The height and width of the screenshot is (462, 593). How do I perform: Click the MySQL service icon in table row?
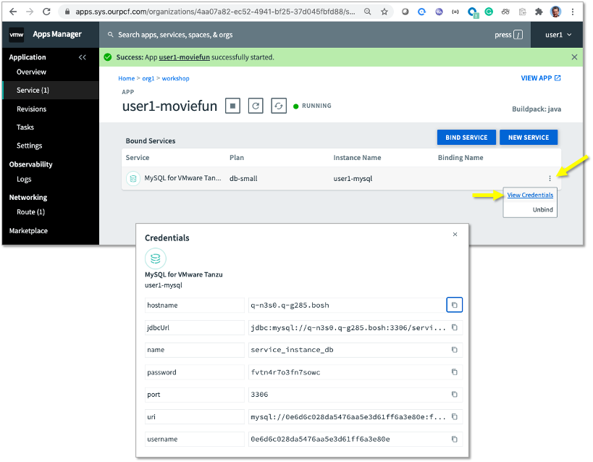point(133,178)
